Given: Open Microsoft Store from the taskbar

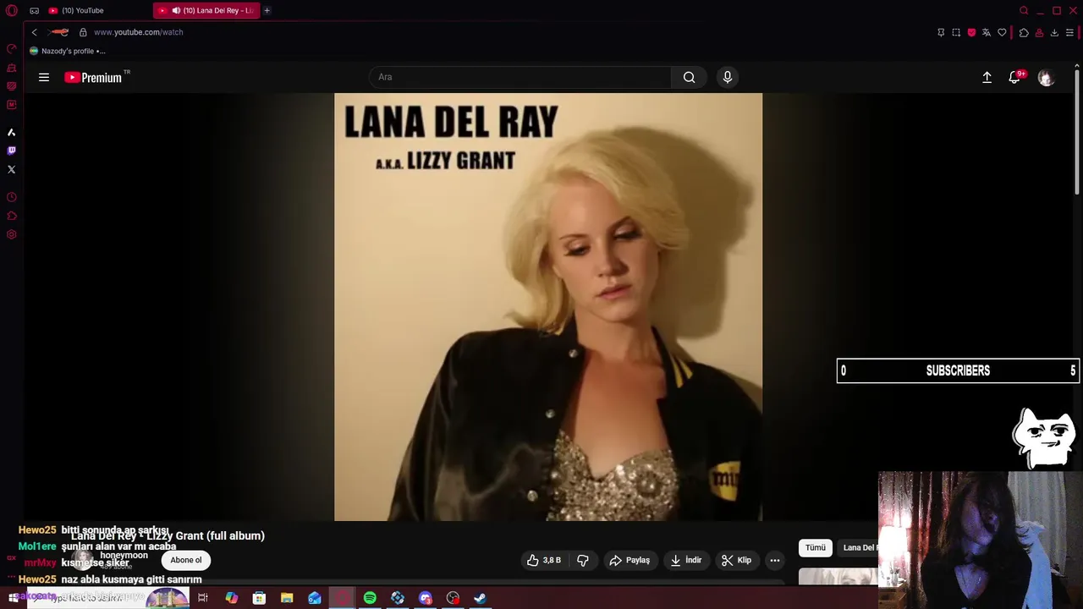Looking at the screenshot, I should point(259,598).
